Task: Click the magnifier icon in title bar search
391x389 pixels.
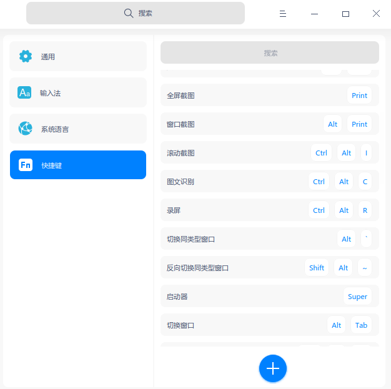Action: [129, 13]
